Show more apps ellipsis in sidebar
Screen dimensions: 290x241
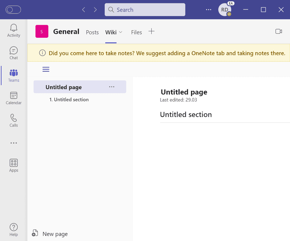(14, 143)
